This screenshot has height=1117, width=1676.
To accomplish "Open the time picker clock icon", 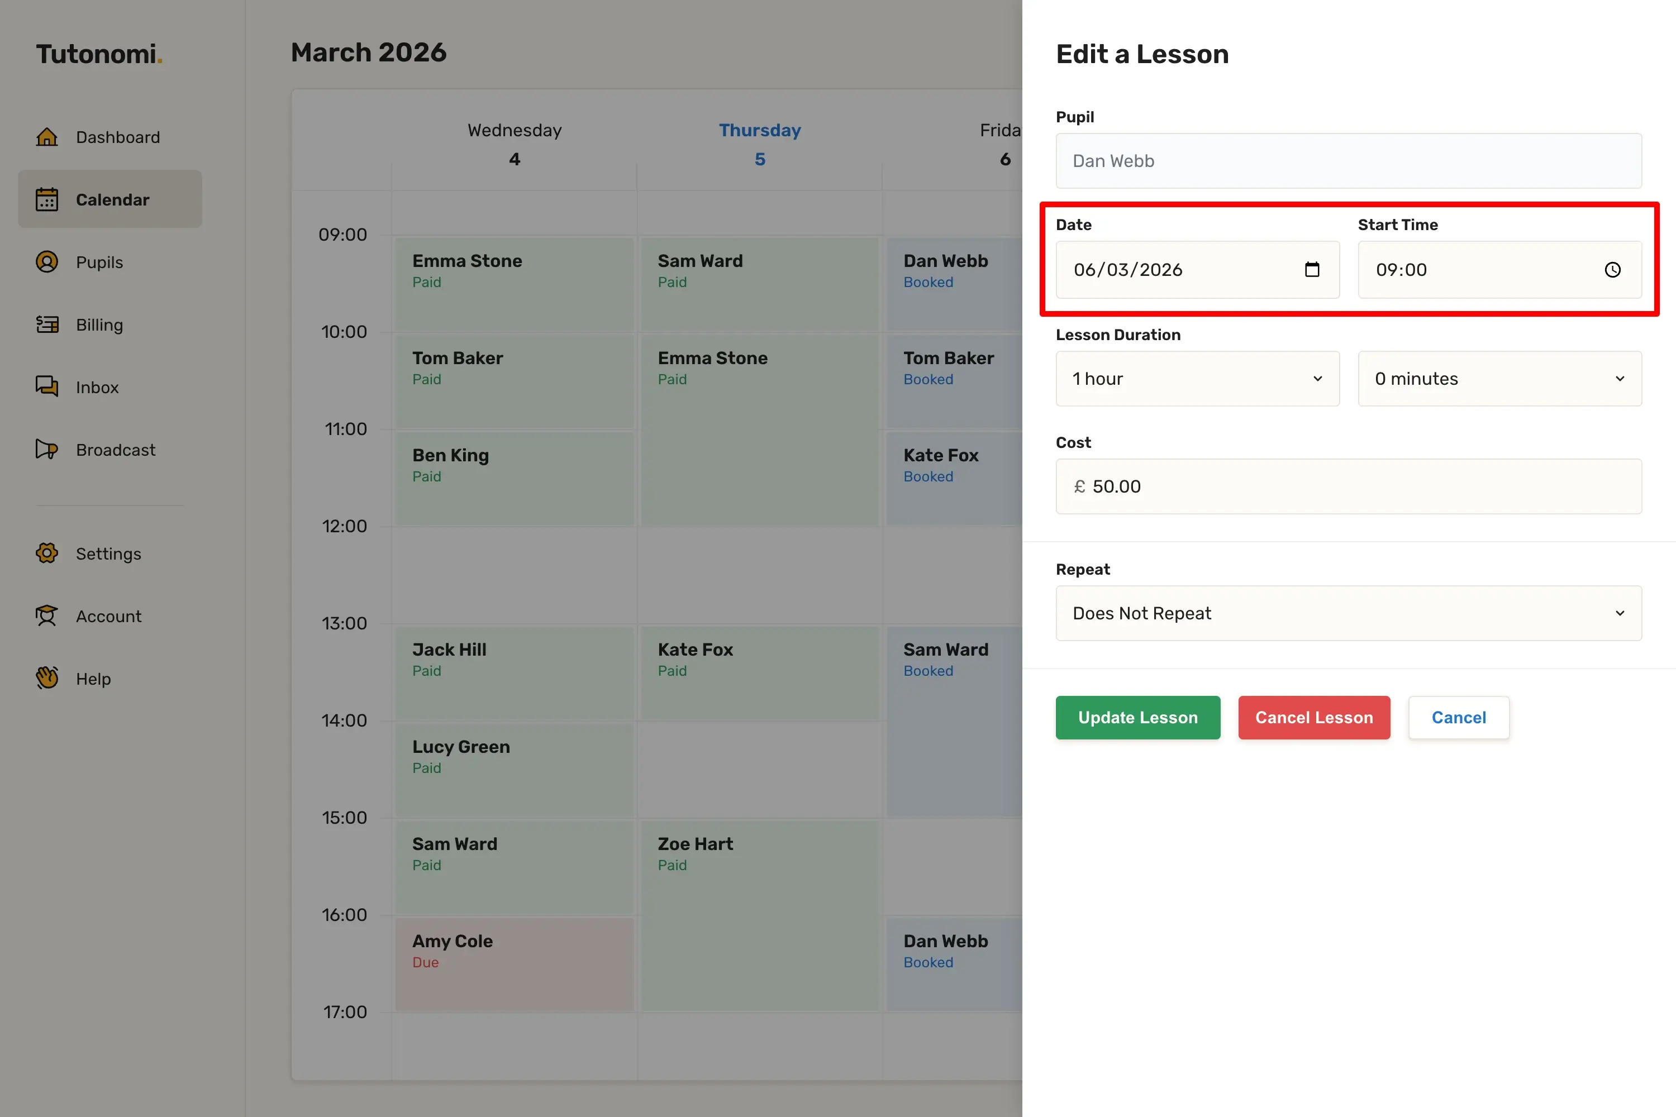I will (1612, 270).
